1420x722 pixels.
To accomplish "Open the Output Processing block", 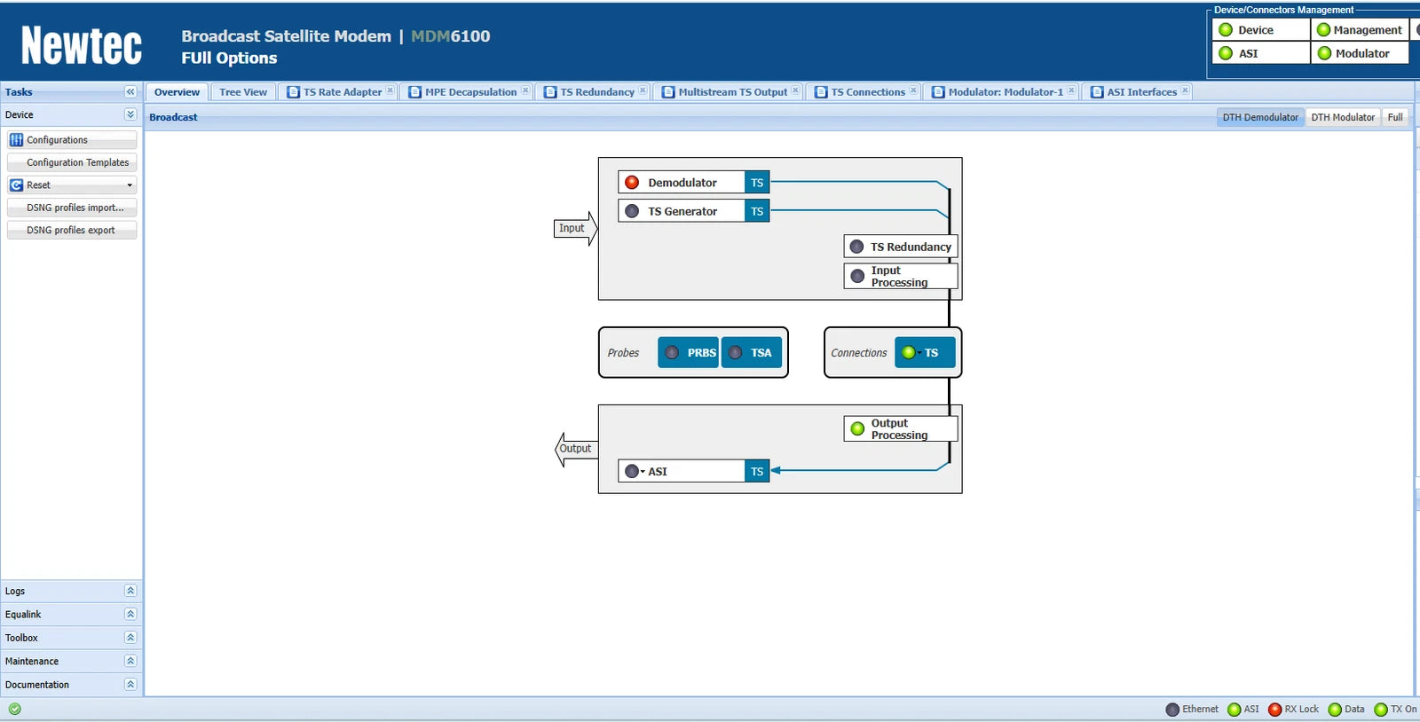I will (x=901, y=429).
